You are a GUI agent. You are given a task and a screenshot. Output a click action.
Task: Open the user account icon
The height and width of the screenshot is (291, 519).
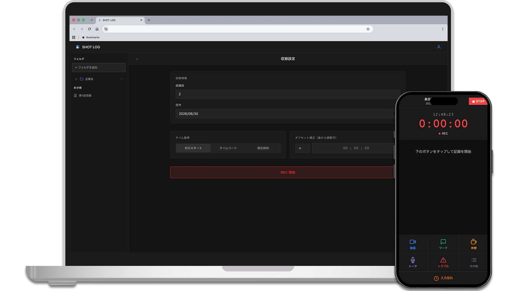click(439, 47)
